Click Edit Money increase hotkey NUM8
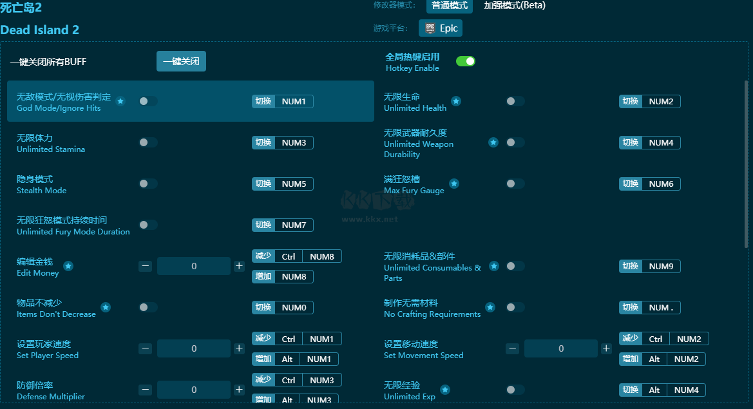The image size is (753, 409). tap(282, 276)
